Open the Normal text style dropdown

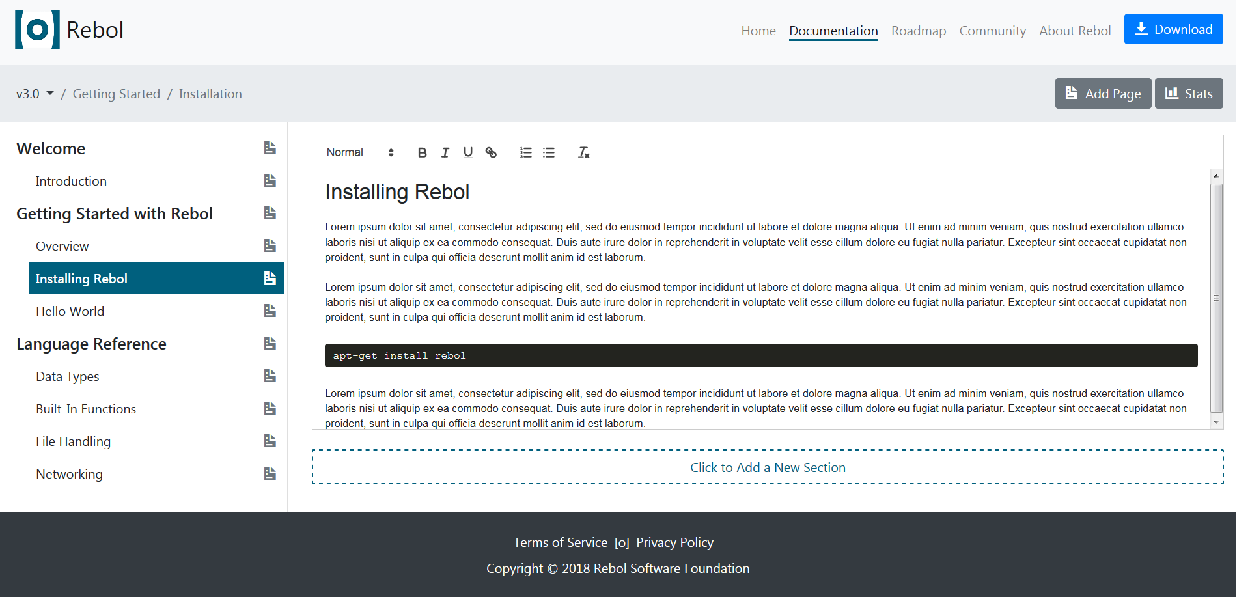click(x=360, y=152)
